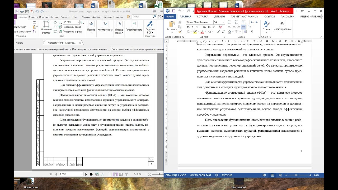
Task: Click Повернуть влево button
Action: click(72, 27)
